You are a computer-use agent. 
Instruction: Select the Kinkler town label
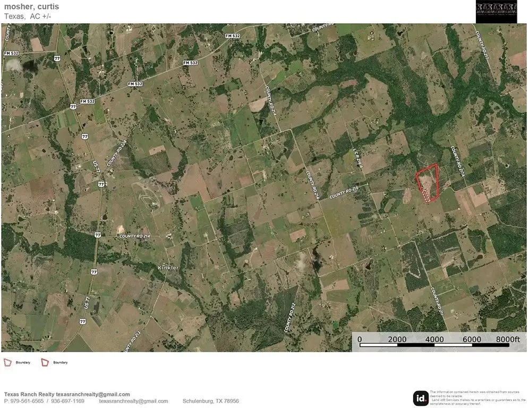tap(170, 267)
